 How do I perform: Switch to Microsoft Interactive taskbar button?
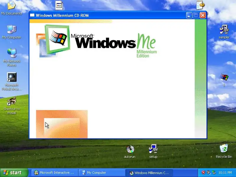coord(55,173)
